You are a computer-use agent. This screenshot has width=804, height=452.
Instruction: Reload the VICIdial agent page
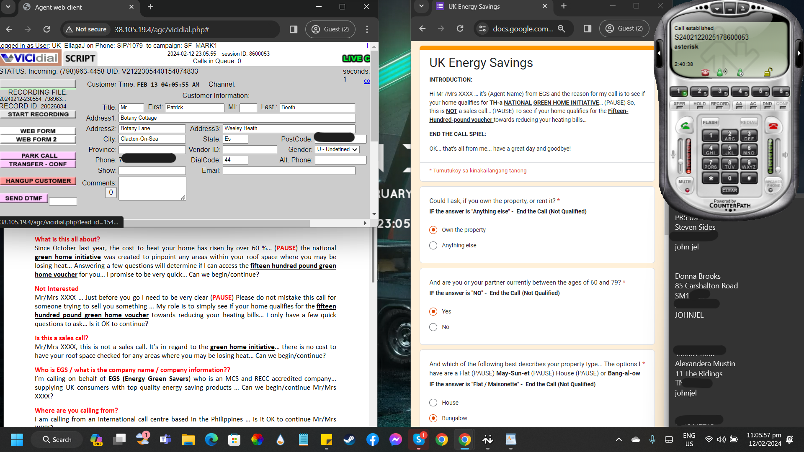point(46,29)
